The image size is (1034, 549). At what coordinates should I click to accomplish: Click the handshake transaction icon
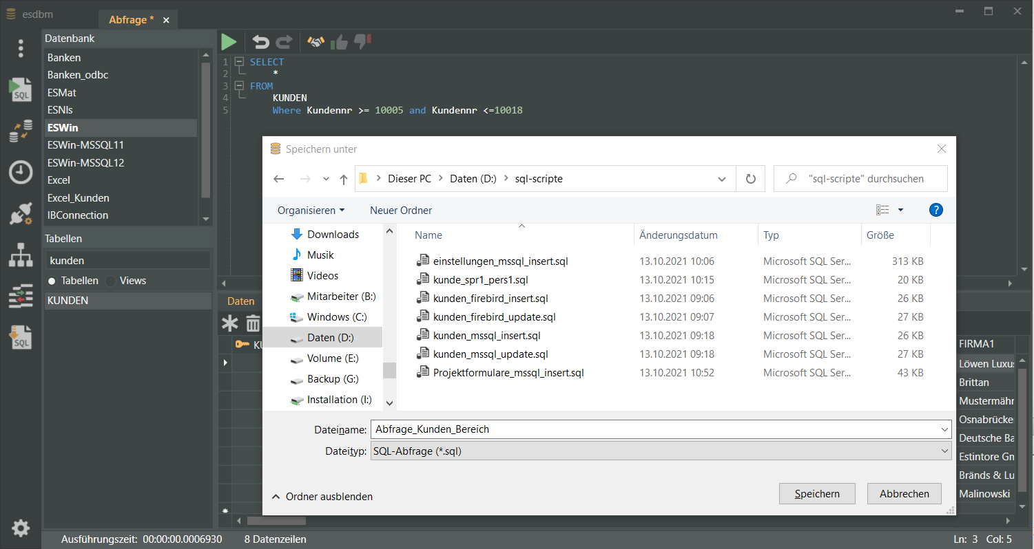(316, 42)
